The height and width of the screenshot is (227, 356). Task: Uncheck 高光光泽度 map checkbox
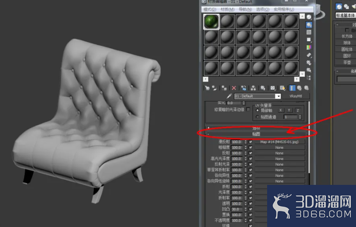click(250, 159)
